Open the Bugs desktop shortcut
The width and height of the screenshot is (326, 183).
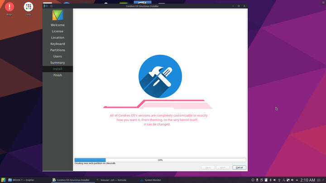[10, 9]
